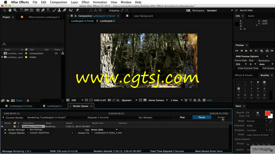Jump to last frame in Preview
275x154 pixels.
pyautogui.click(x=256, y=51)
